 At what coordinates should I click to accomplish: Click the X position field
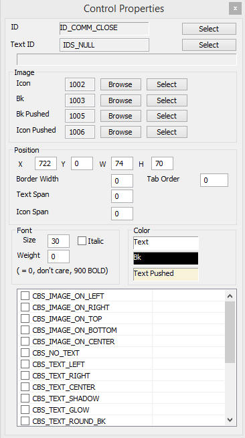pyautogui.click(x=46, y=163)
